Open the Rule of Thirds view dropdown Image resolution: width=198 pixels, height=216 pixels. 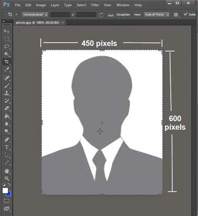click(x=157, y=15)
